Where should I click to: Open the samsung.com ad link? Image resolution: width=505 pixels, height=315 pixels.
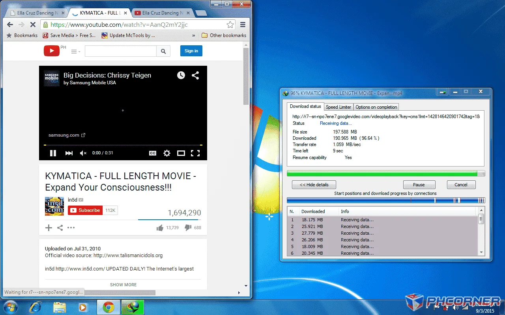click(x=67, y=135)
